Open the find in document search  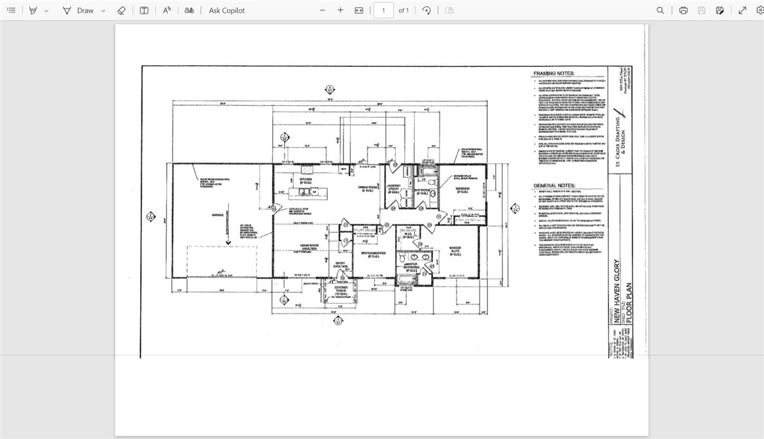(x=661, y=10)
